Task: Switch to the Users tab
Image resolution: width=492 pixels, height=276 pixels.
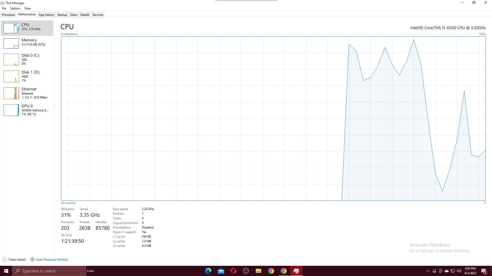Action: 74,15
